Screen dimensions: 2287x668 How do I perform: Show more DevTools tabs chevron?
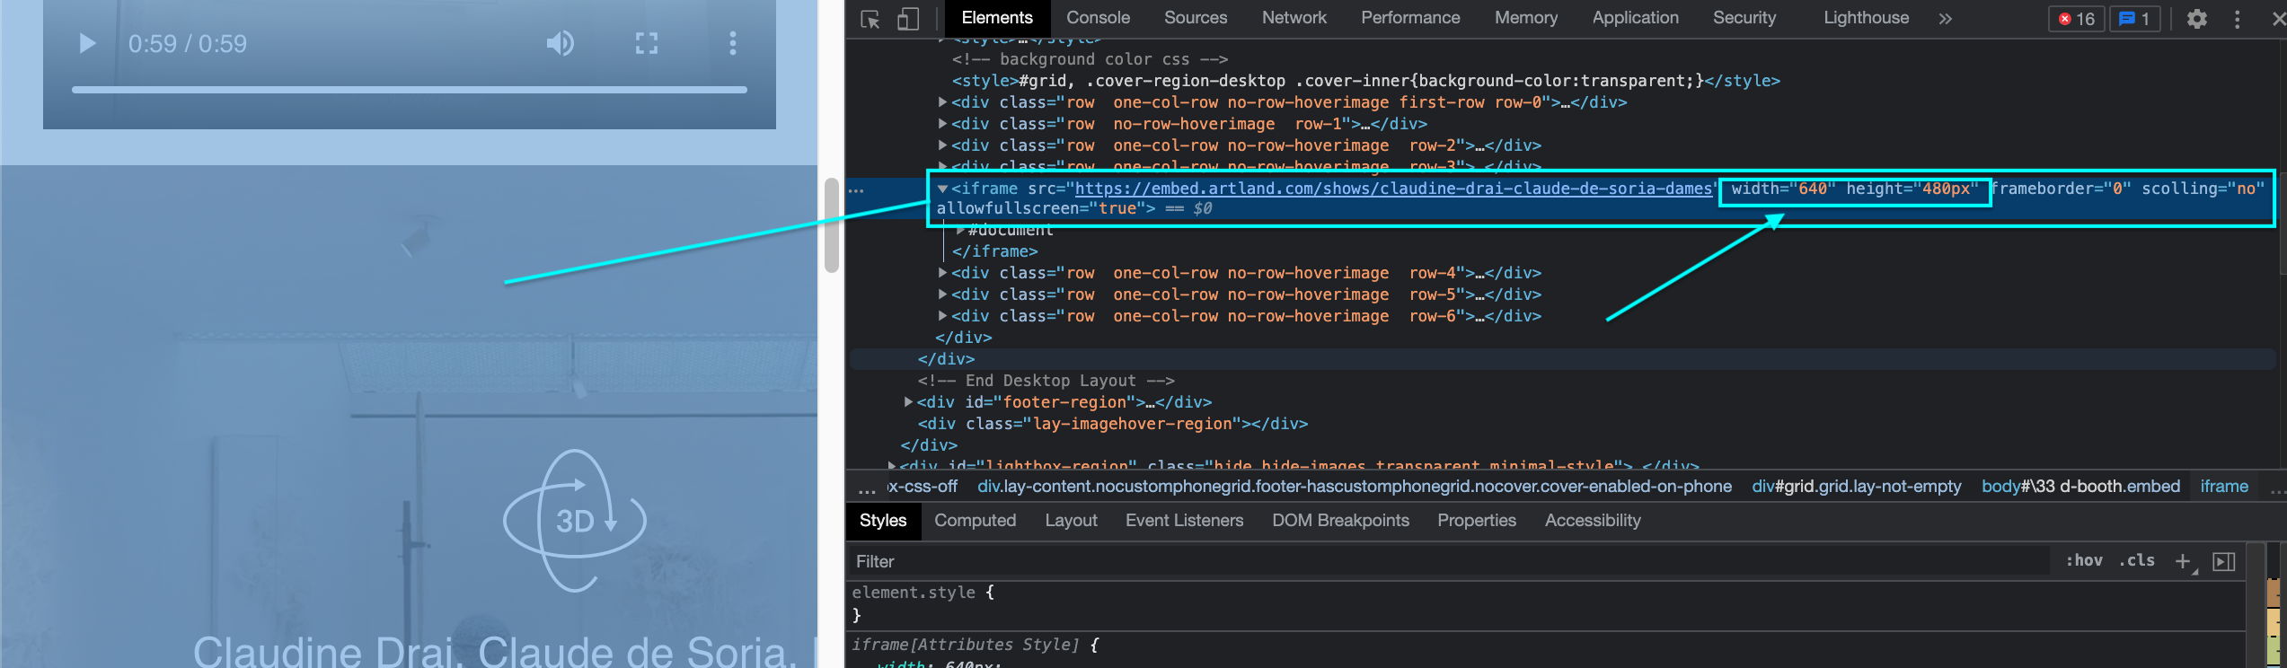pyautogui.click(x=1946, y=19)
